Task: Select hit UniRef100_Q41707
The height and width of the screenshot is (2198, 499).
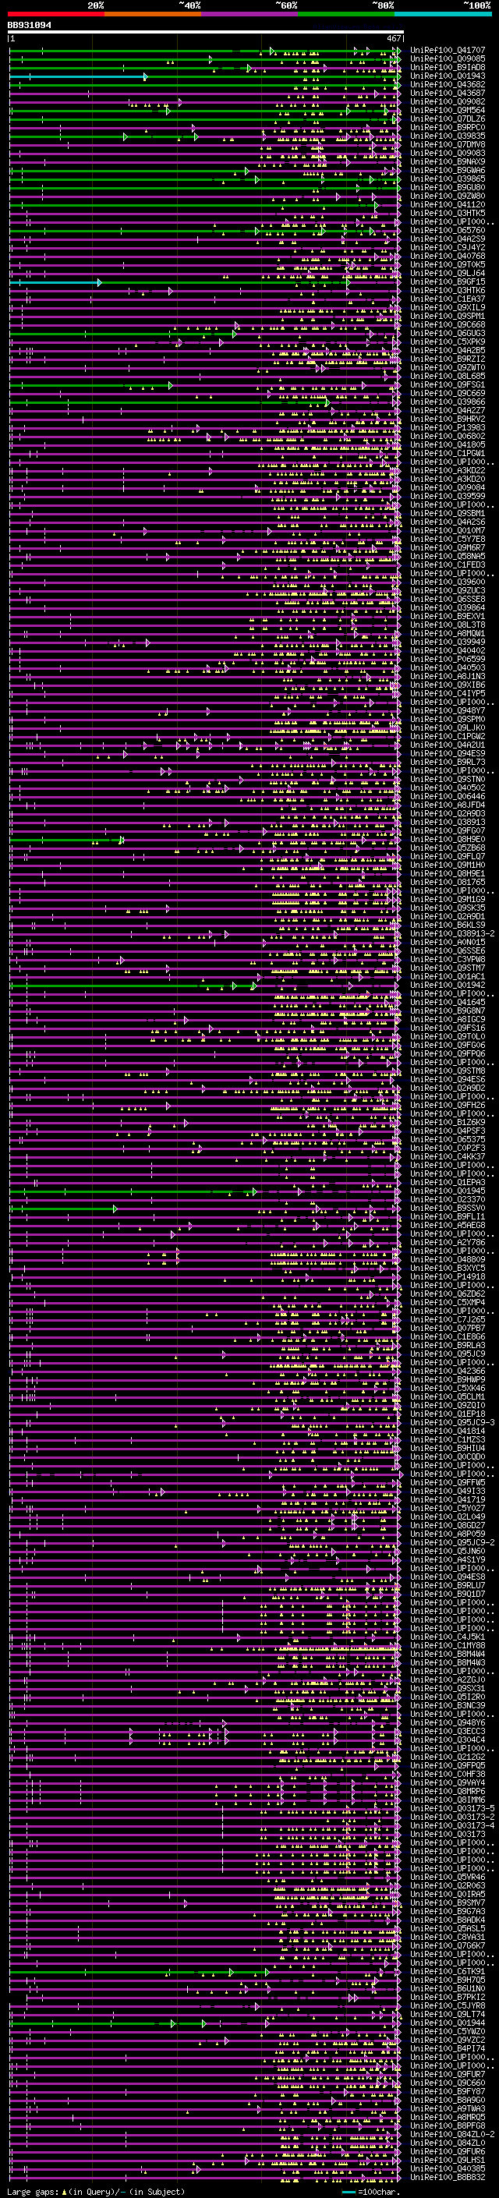Action: 448,51
